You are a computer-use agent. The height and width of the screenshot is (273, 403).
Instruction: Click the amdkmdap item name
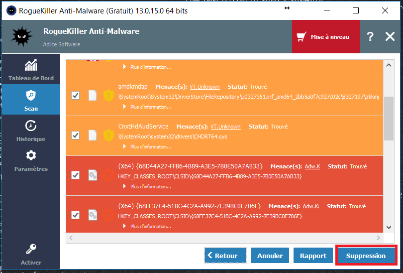click(x=133, y=87)
